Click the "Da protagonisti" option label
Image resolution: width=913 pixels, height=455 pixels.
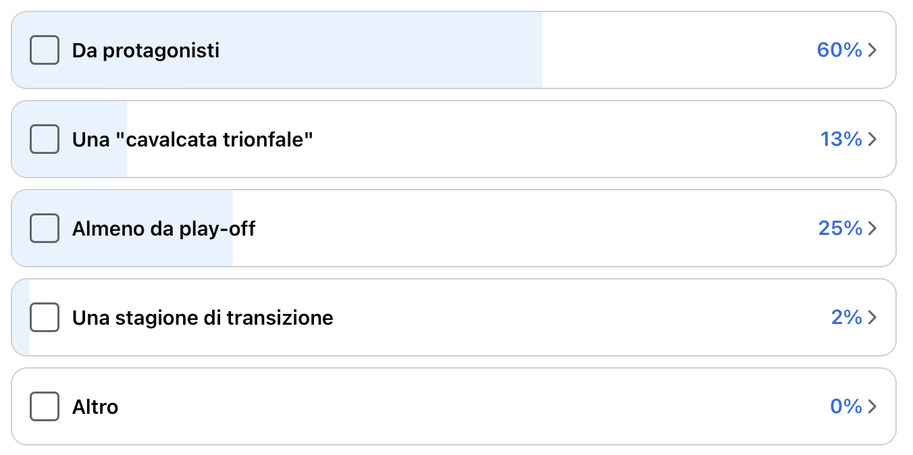146,51
